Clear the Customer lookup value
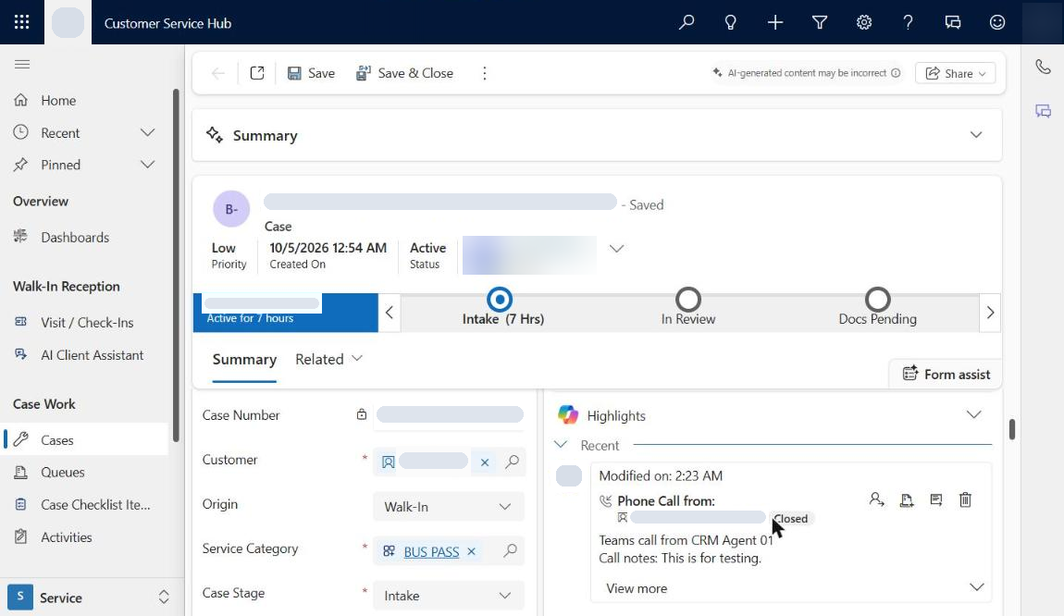Viewport: 1064px width, 616px height. pos(485,462)
